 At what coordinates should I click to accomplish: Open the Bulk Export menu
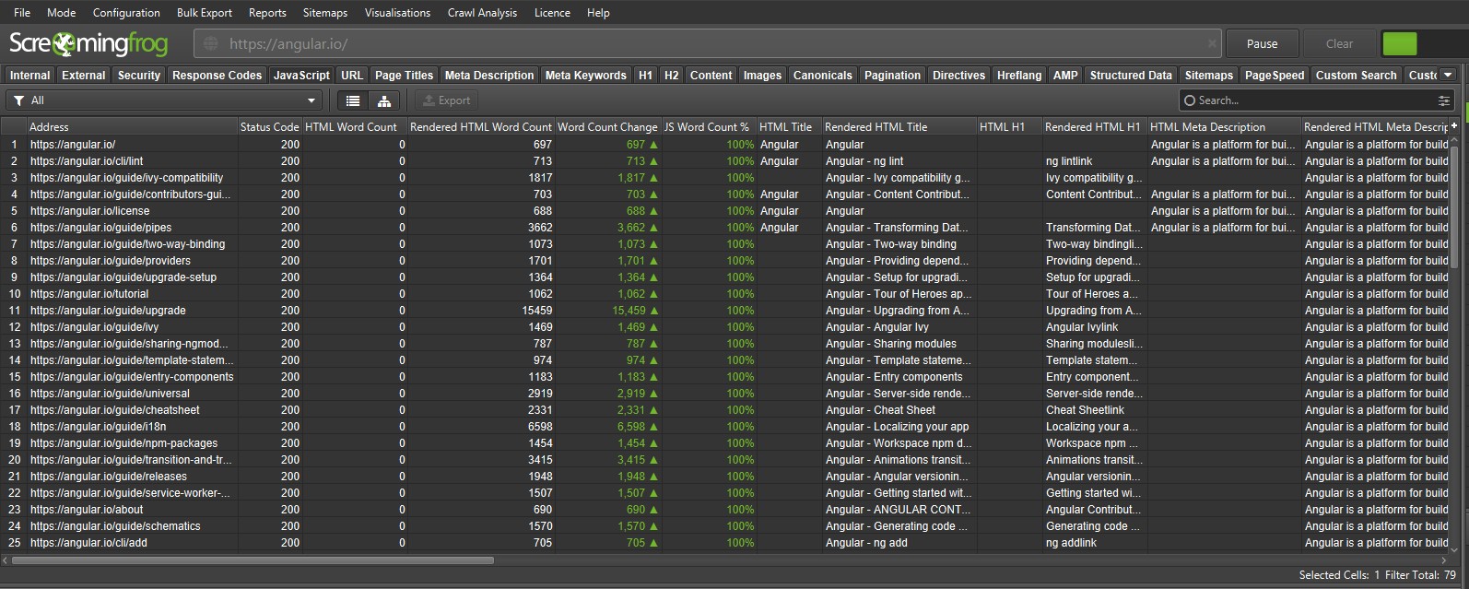[204, 13]
